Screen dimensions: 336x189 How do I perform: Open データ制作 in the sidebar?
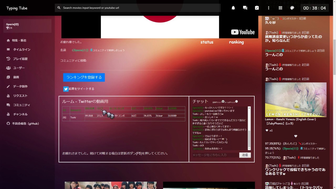click(20, 86)
